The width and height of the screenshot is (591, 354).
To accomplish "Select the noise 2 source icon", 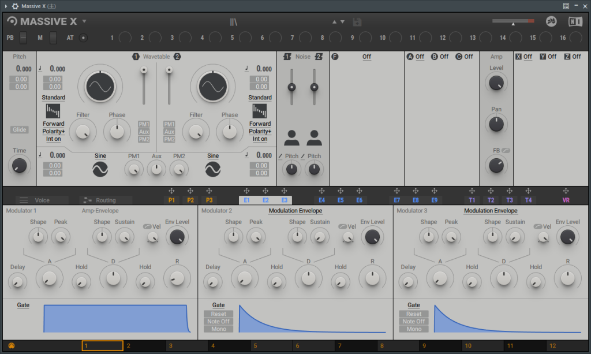I will click(314, 138).
